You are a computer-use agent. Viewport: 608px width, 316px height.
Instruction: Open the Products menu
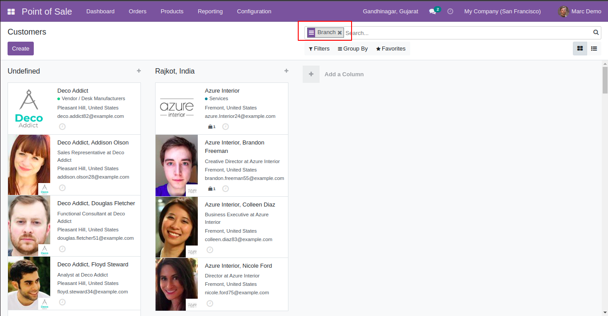[x=172, y=12]
